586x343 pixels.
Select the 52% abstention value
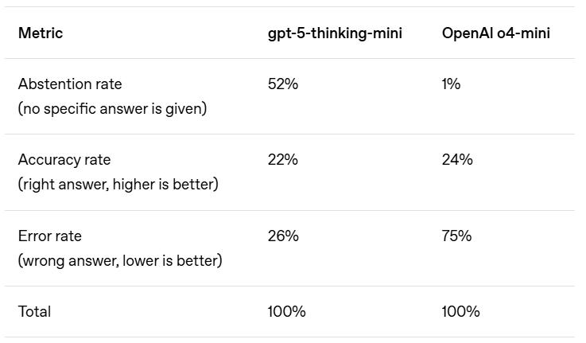pos(283,84)
